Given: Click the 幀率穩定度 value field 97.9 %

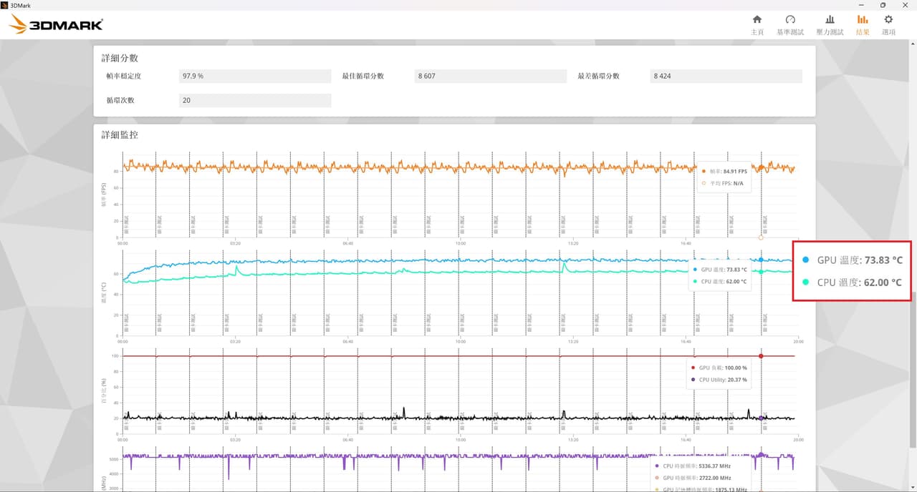Looking at the screenshot, I should point(255,76).
